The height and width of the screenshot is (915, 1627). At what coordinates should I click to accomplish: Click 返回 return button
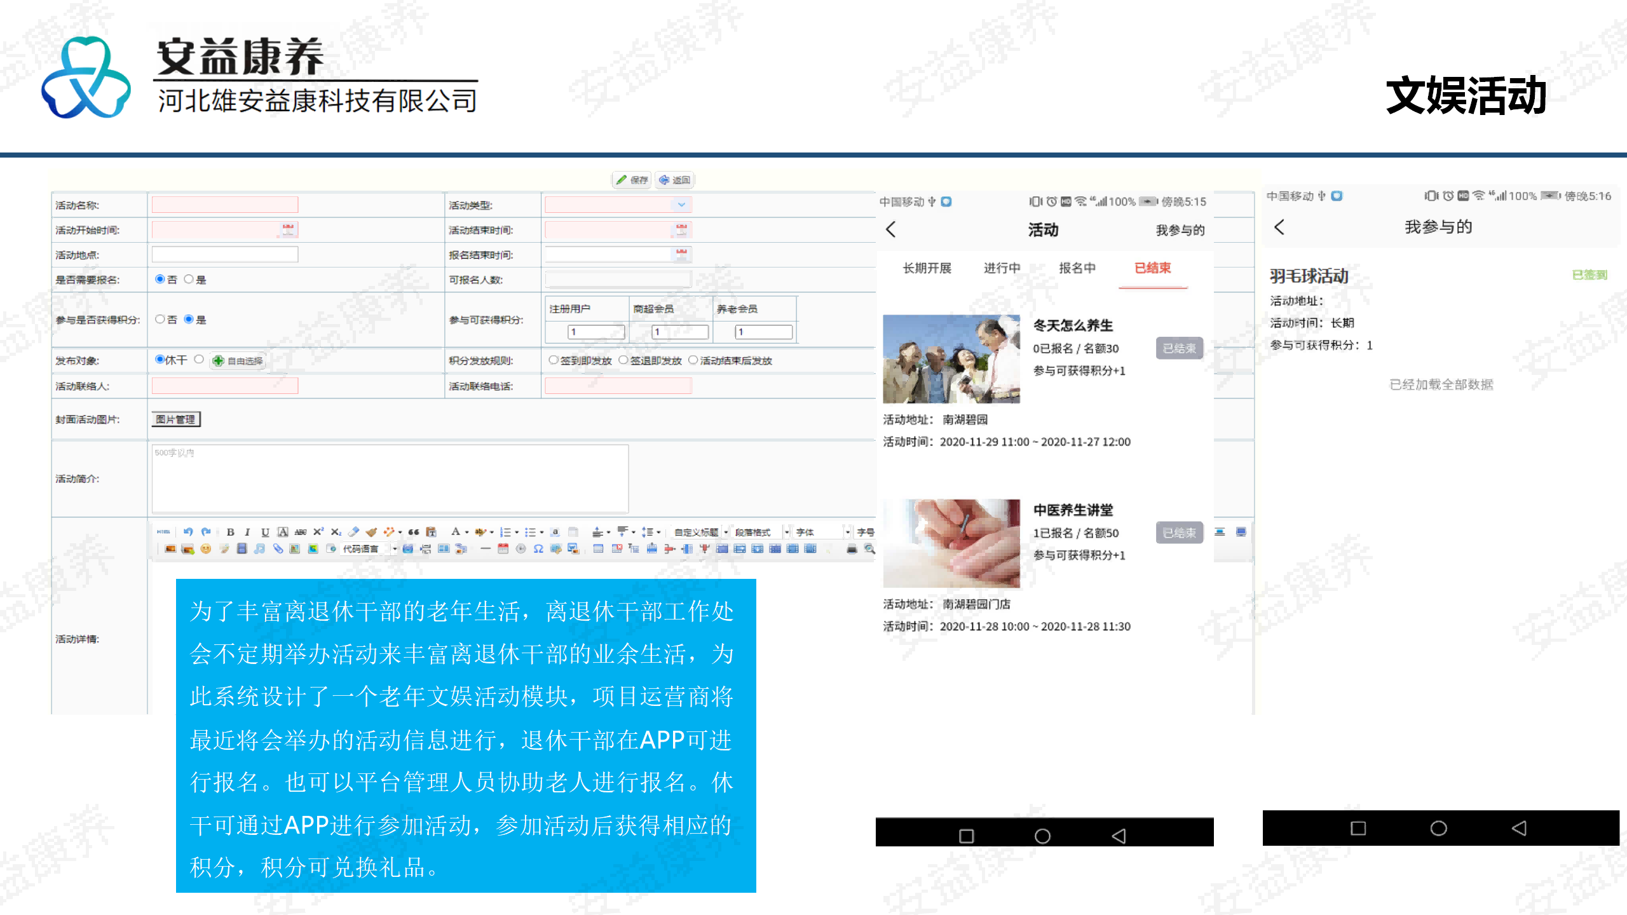coord(674,180)
